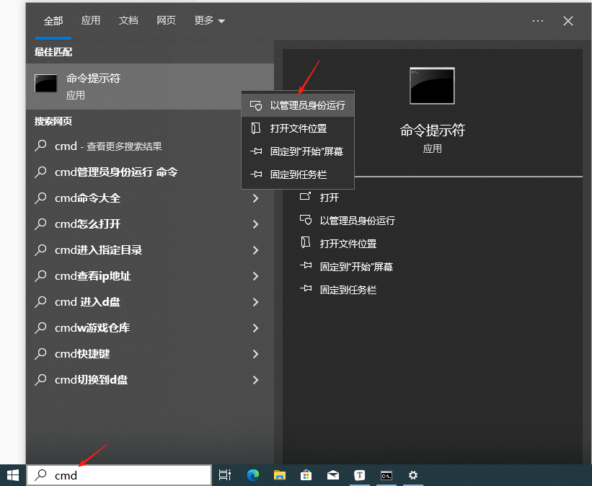This screenshot has height=486, width=592.
Task: Expand the cmd快捷键 suggestion arrow
Action: [255, 354]
